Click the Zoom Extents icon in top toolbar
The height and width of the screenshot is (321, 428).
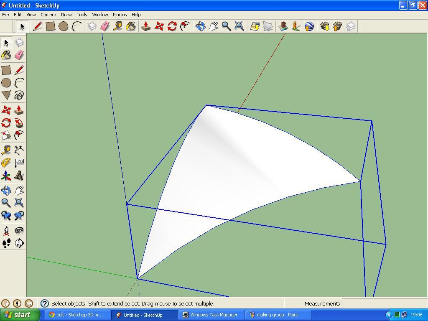click(x=239, y=26)
